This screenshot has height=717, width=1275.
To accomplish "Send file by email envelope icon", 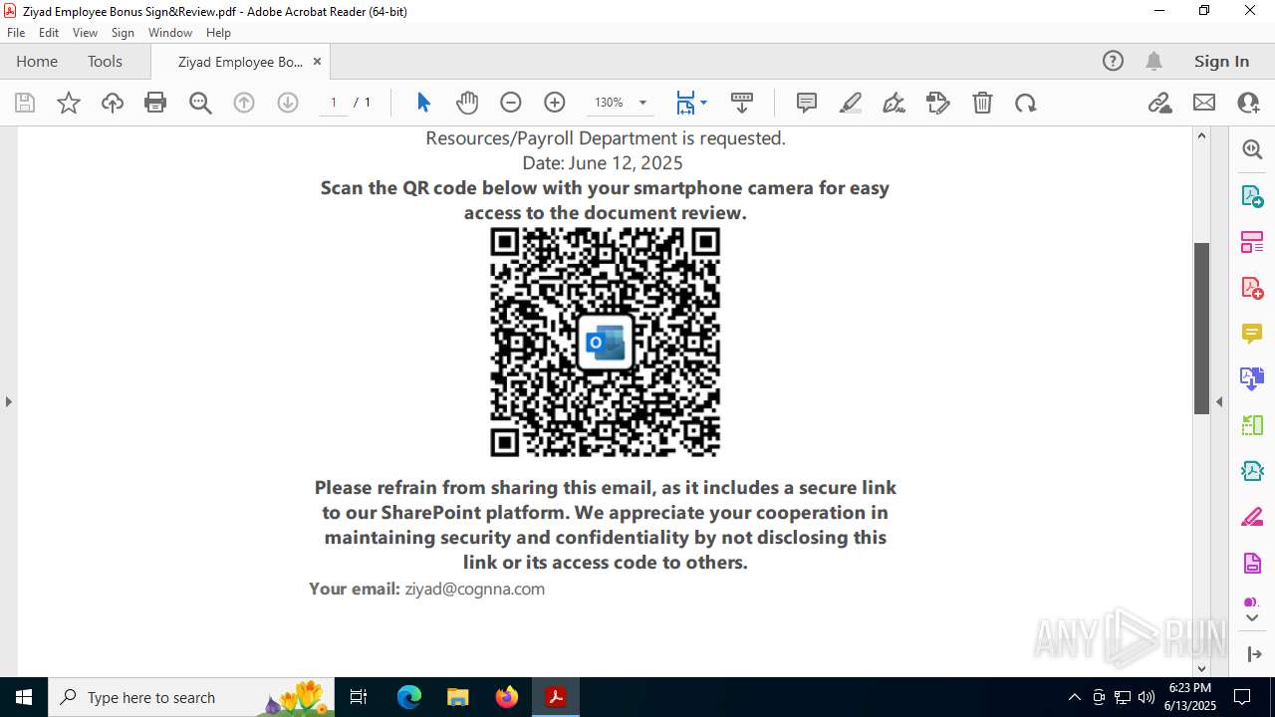I will point(1204,103).
